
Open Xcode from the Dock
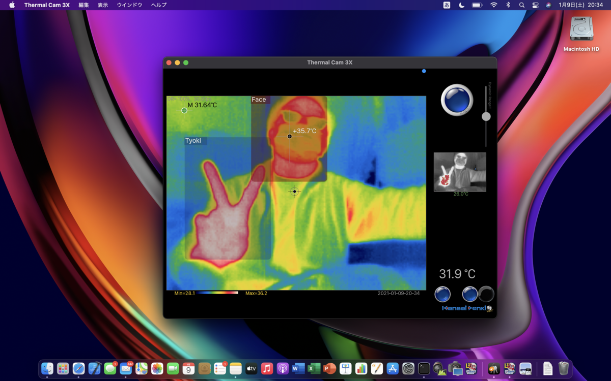tap(95, 368)
